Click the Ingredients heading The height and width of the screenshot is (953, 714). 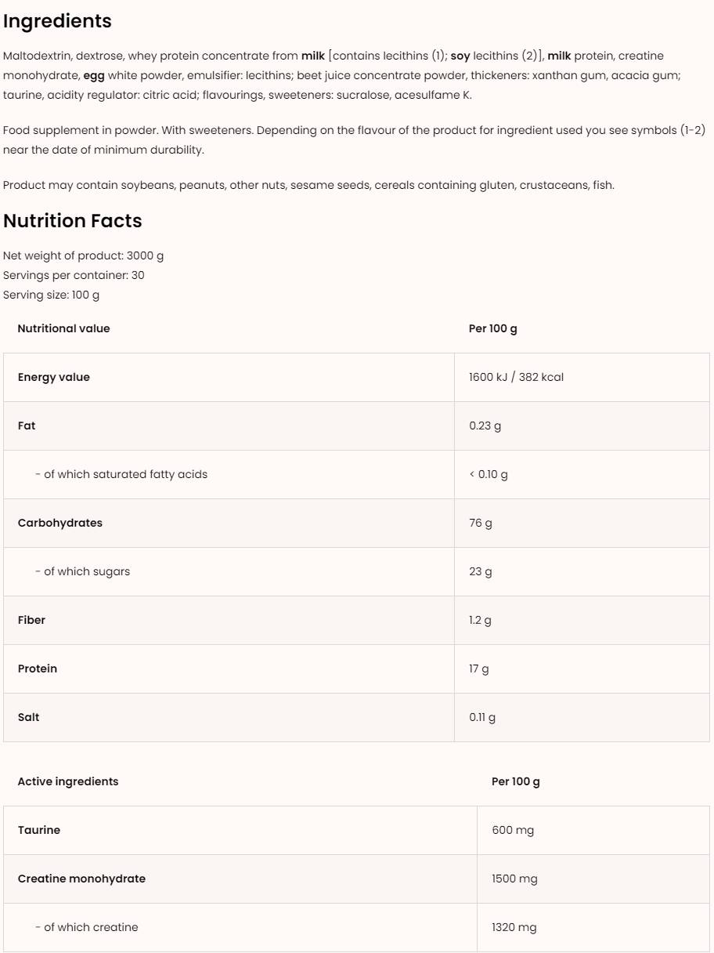pyautogui.click(x=57, y=21)
